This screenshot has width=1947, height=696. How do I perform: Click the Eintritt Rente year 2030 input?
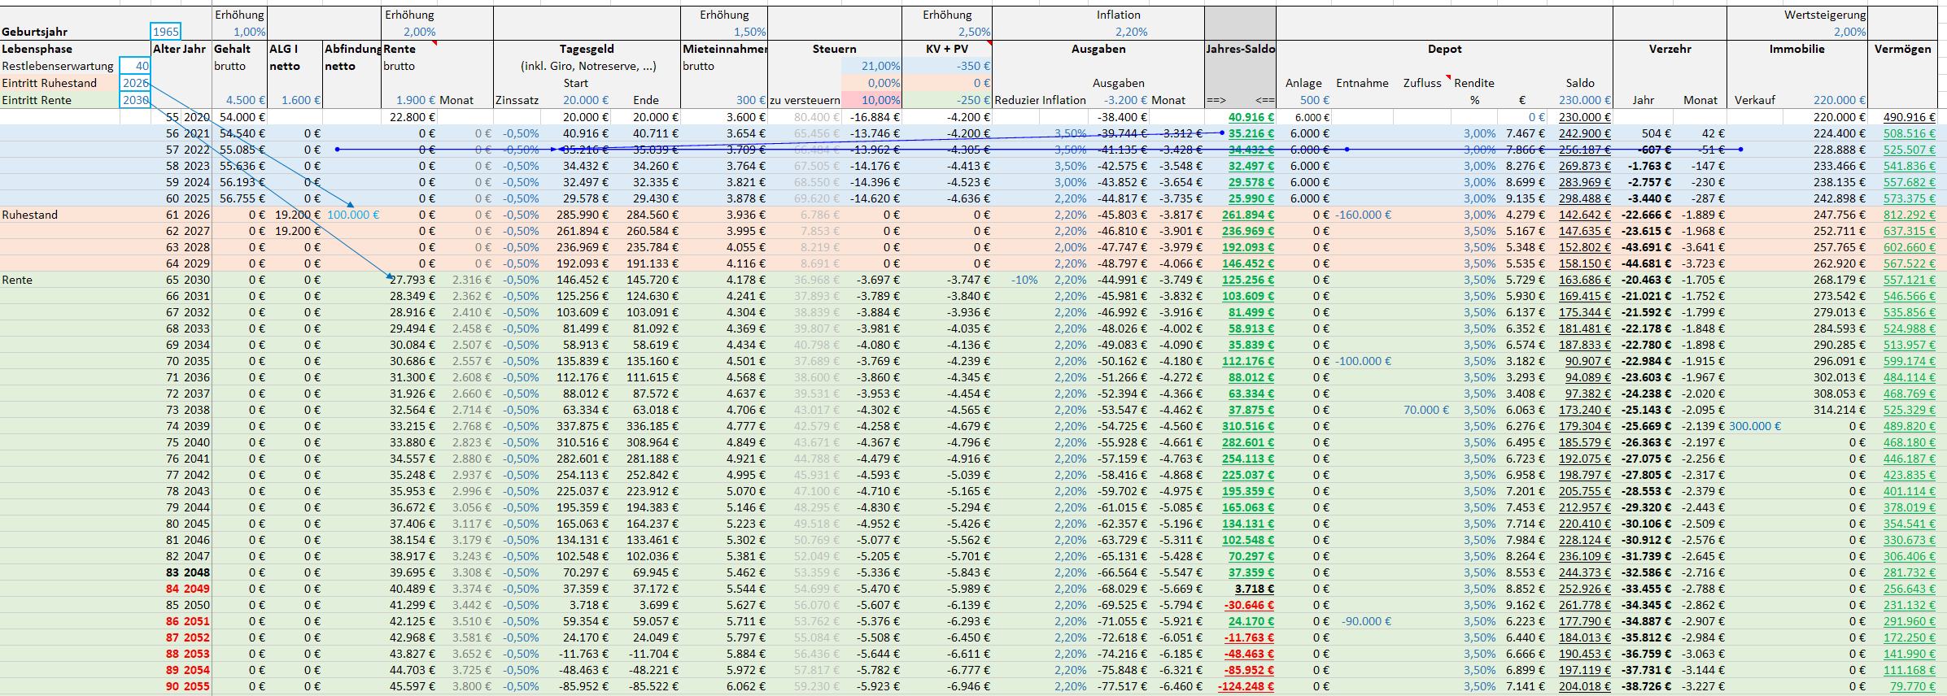pos(135,100)
